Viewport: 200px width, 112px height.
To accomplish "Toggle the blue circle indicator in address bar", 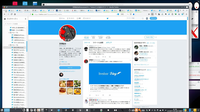I will coord(118,14).
